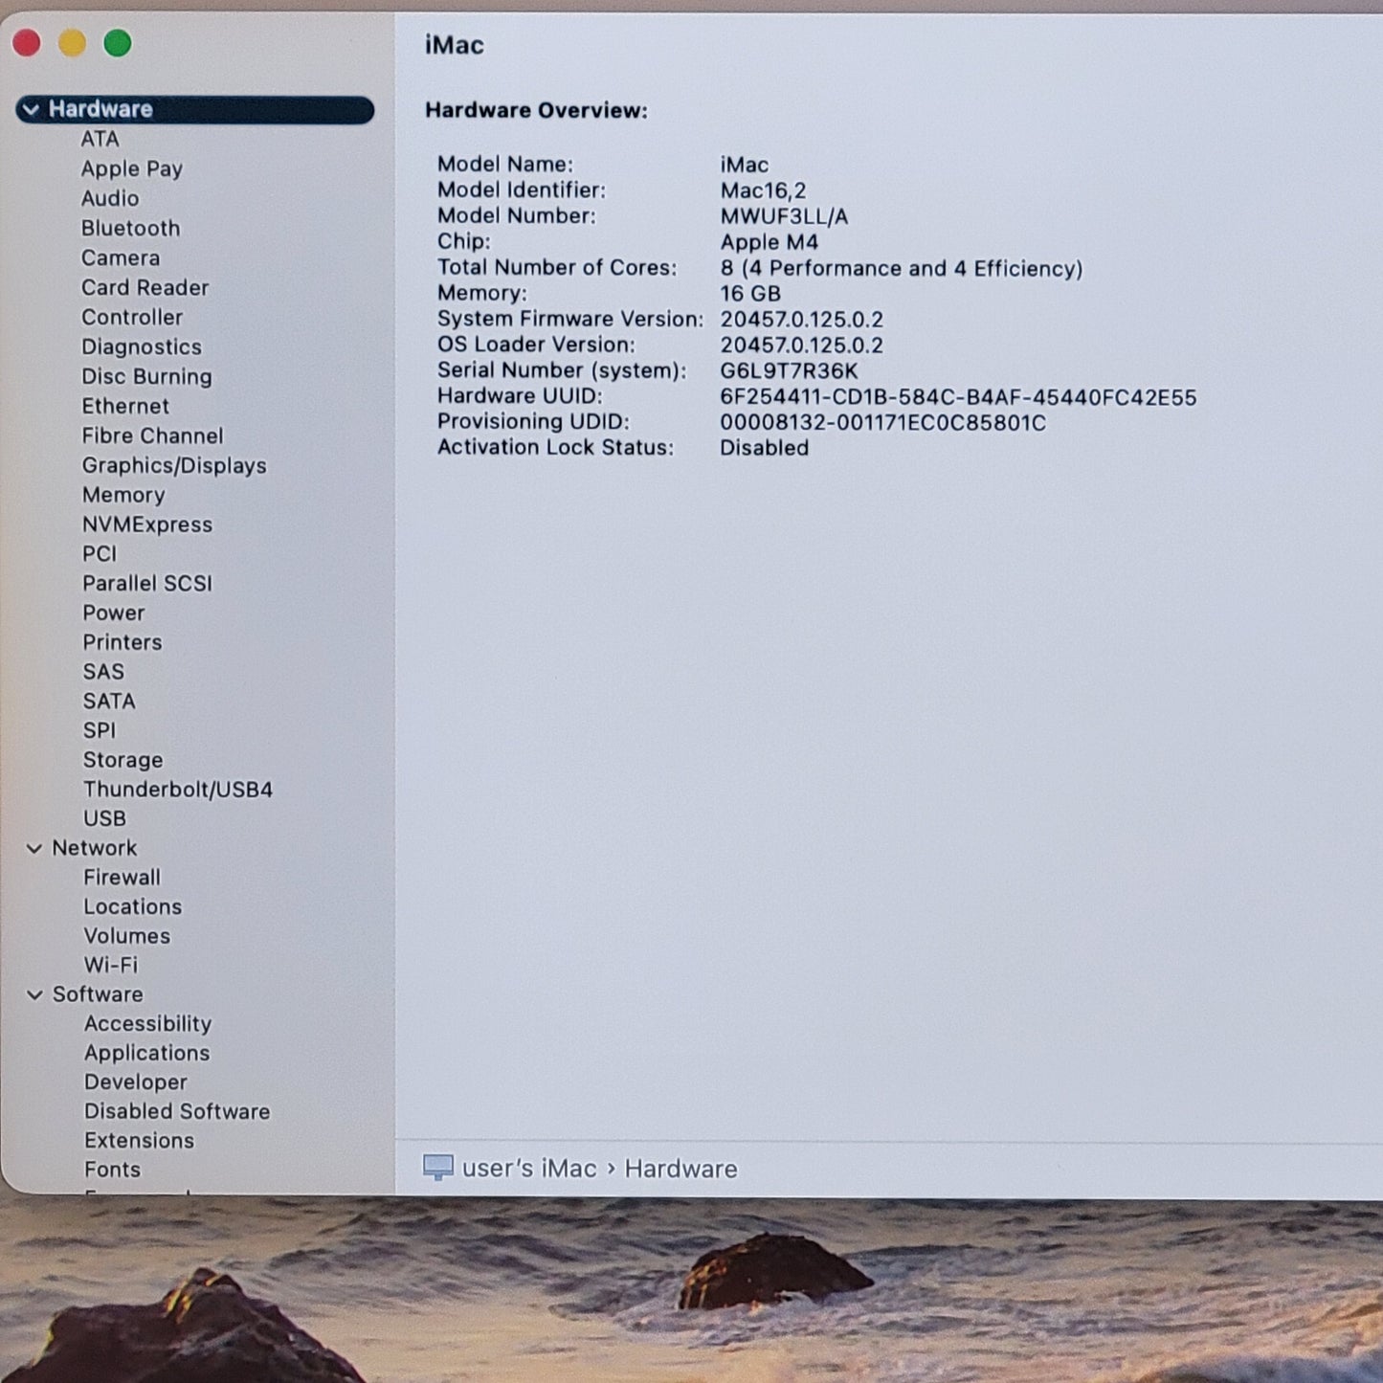Open the Apple Pay sidebar item

pyautogui.click(x=131, y=168)
